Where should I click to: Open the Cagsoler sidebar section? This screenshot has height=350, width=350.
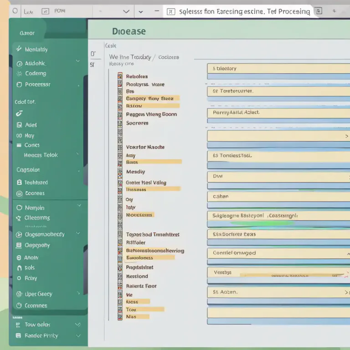(x=28, y=170)
